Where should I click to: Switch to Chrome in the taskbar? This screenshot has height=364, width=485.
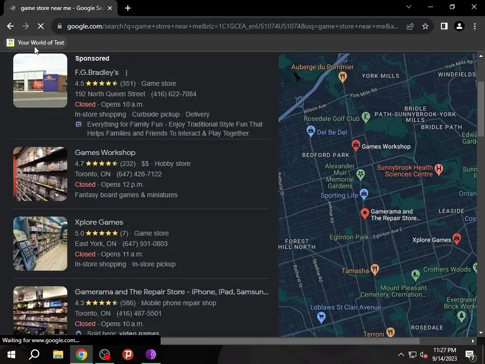(81, 355)
